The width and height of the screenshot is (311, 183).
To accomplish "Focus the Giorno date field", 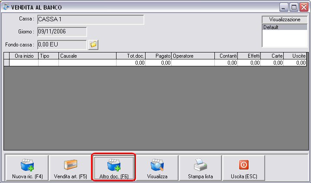I will click(x=62, y=32).
